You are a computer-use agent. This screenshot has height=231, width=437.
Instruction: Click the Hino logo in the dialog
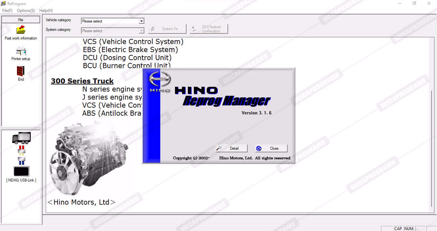point(160,81)
